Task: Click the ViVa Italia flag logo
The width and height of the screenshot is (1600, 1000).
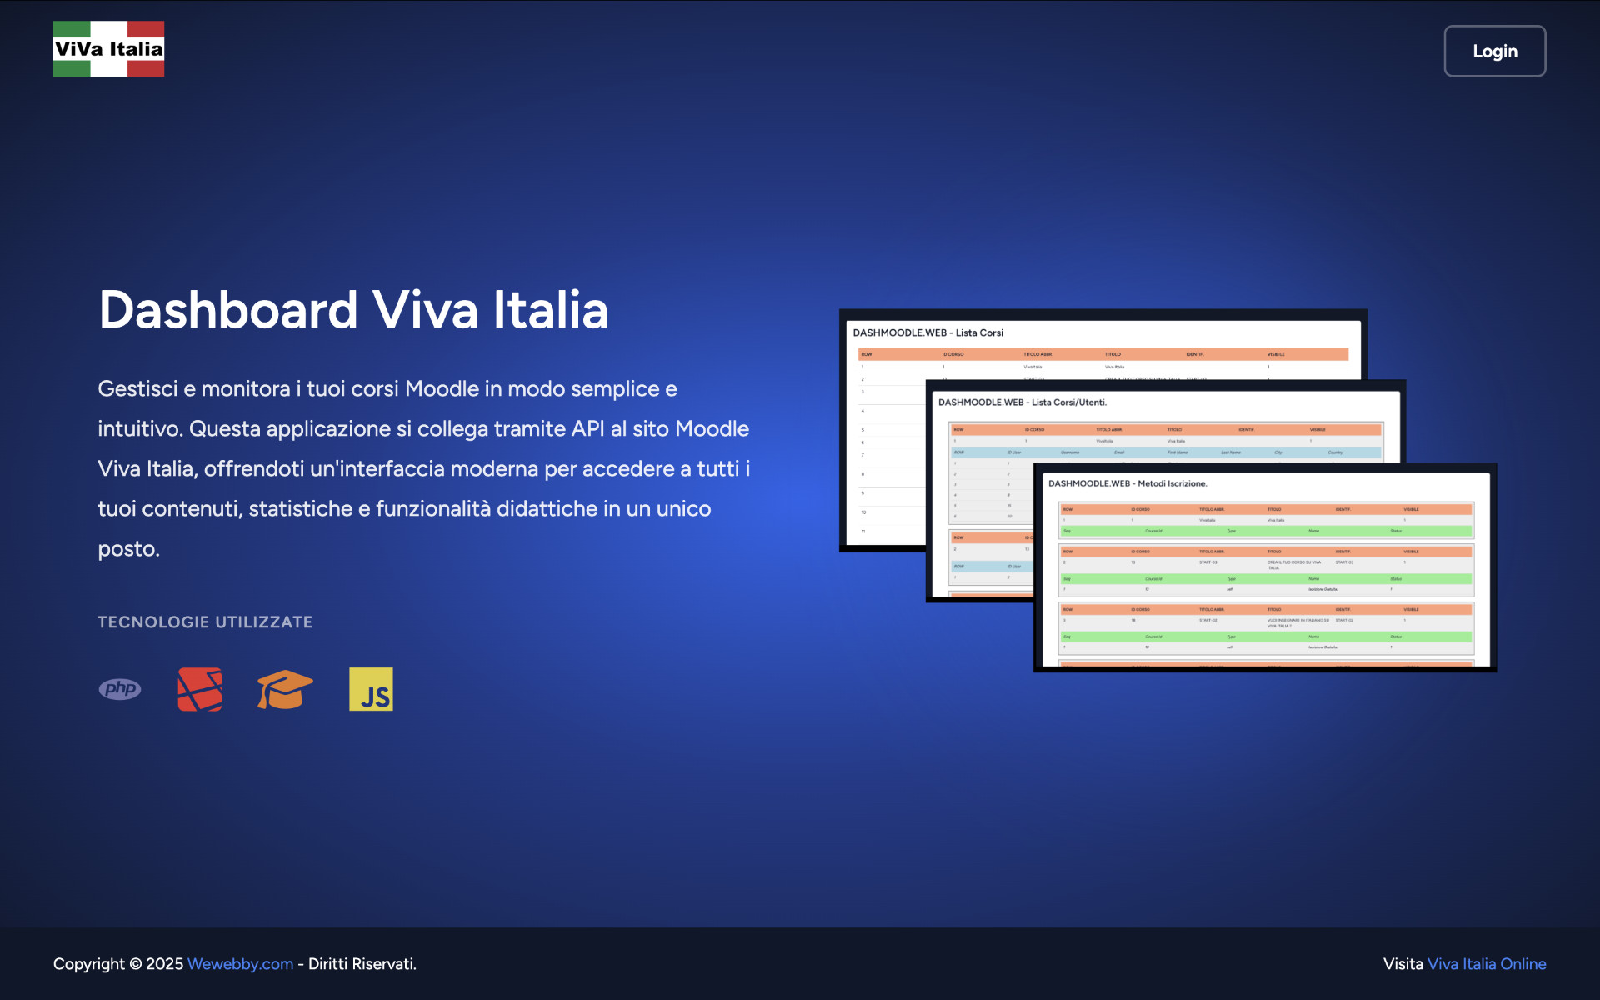Action: pyautogui.click(x=108, y=49)
